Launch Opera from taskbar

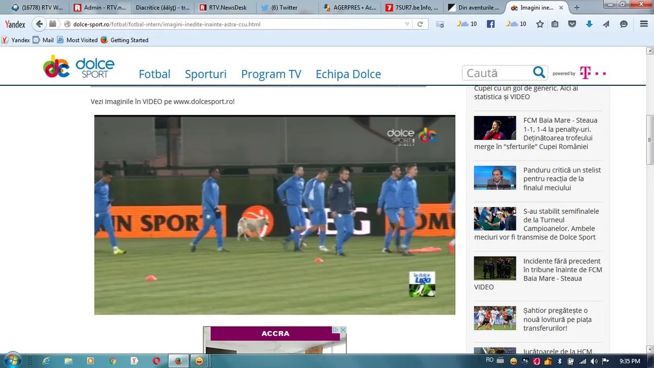tap(156, 361)
